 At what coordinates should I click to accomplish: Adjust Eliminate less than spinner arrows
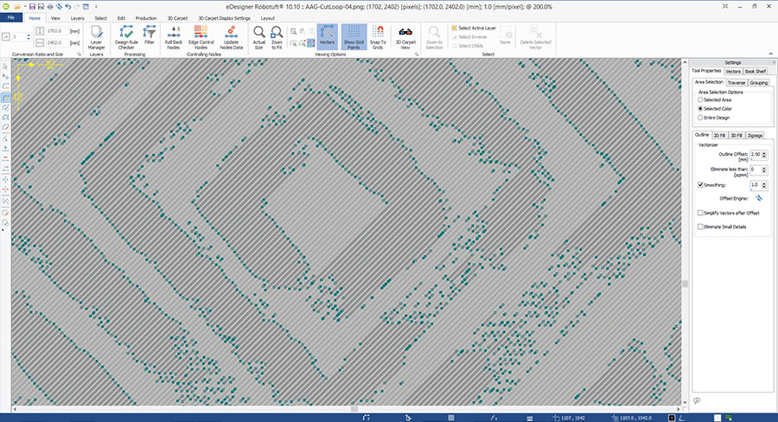[764, 169]
